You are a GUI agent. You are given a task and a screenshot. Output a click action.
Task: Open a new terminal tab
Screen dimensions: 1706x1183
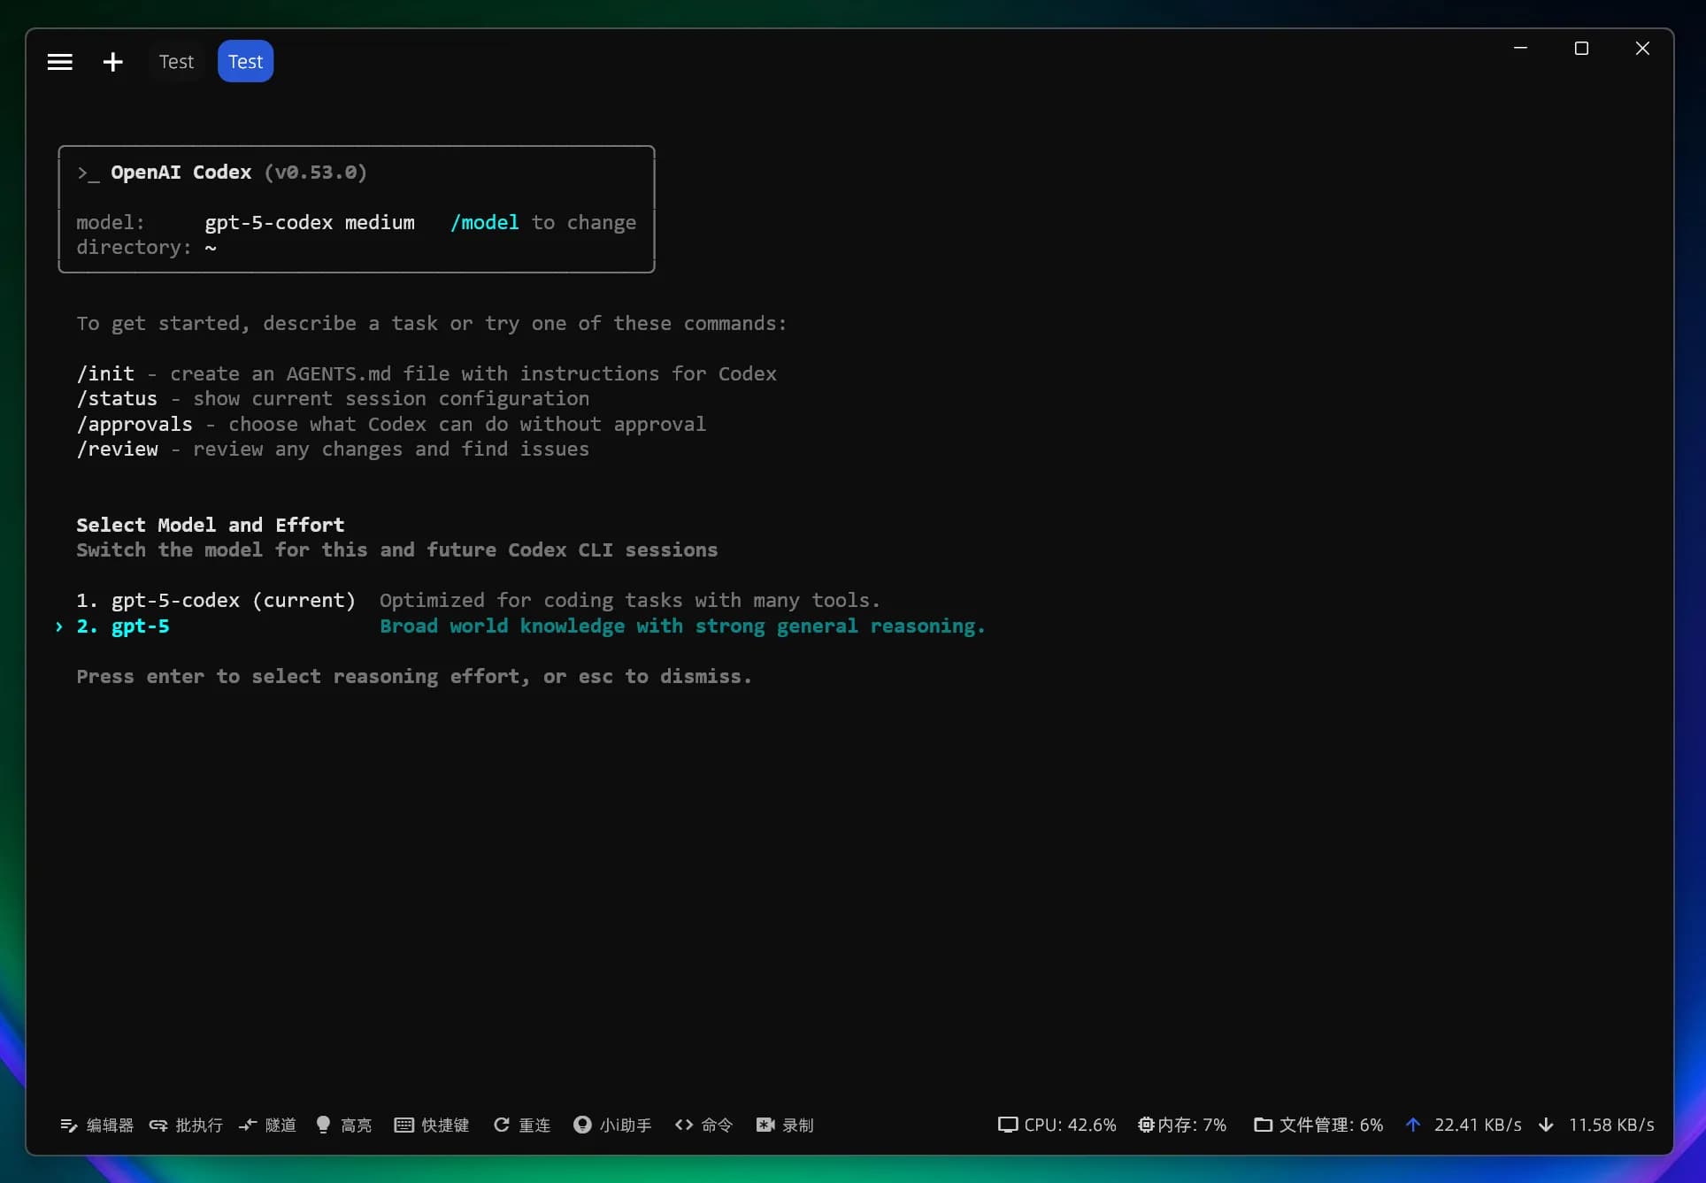click(112, 61)
